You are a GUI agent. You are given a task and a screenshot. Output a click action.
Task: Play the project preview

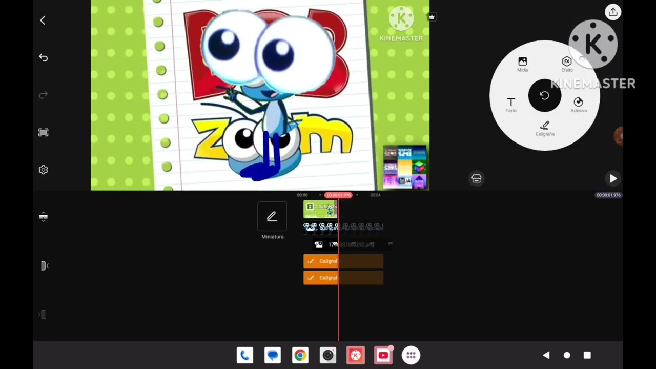tap(613, 178)
